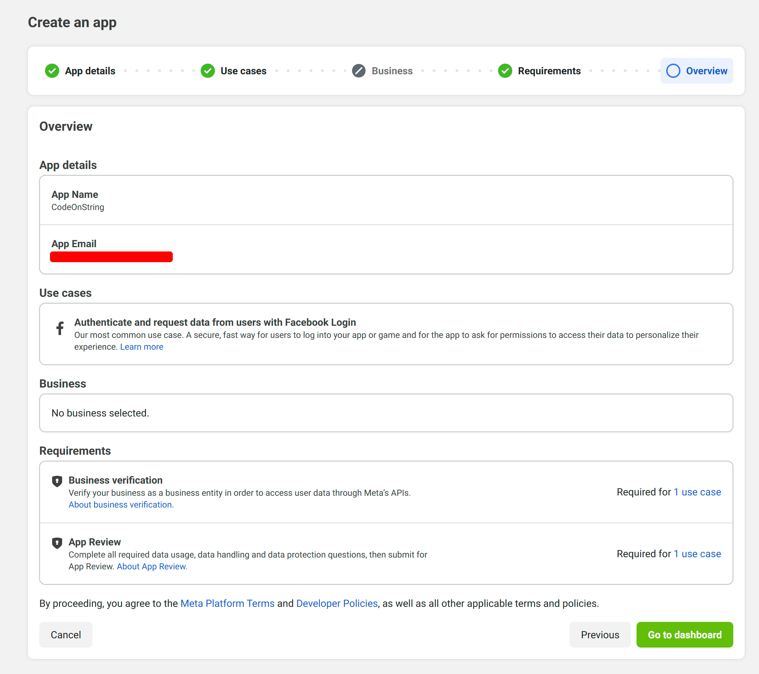
Task: Click the Overview section heading
Action: click(66, 126)
